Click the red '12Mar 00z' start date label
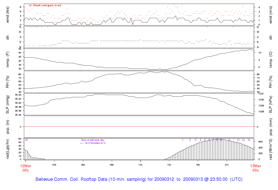The width and height of the screenshot is (278, 190). pos(26,168)
